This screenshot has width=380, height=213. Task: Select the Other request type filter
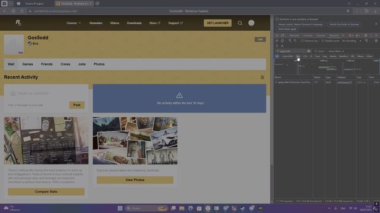pyautogui.click(x=369, y=56)
